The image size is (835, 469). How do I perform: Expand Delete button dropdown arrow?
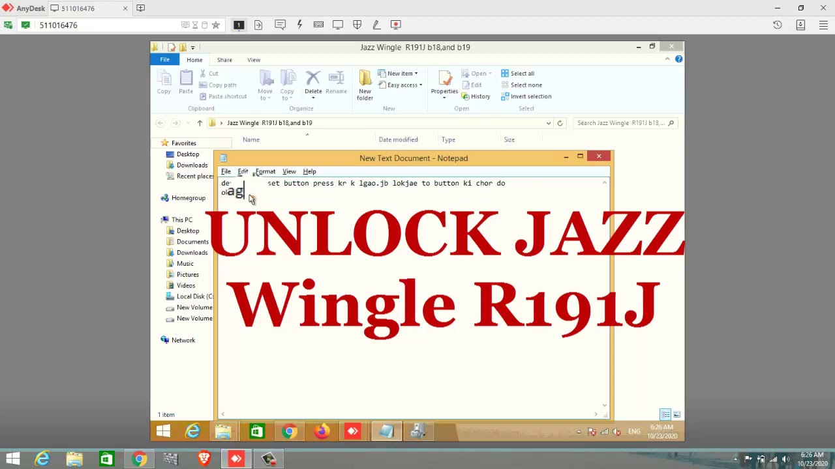pos(313,98)
